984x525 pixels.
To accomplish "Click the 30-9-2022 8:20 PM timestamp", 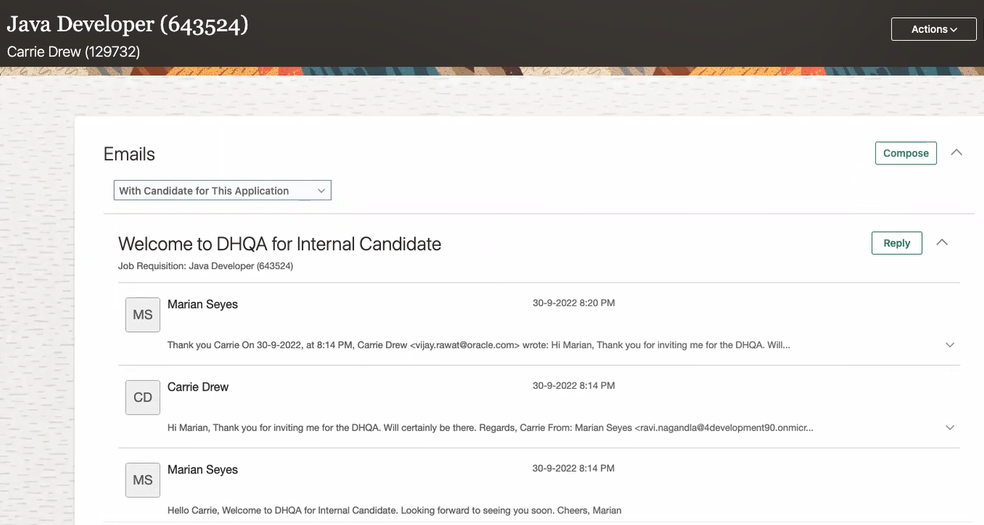I will pos(573,303).
